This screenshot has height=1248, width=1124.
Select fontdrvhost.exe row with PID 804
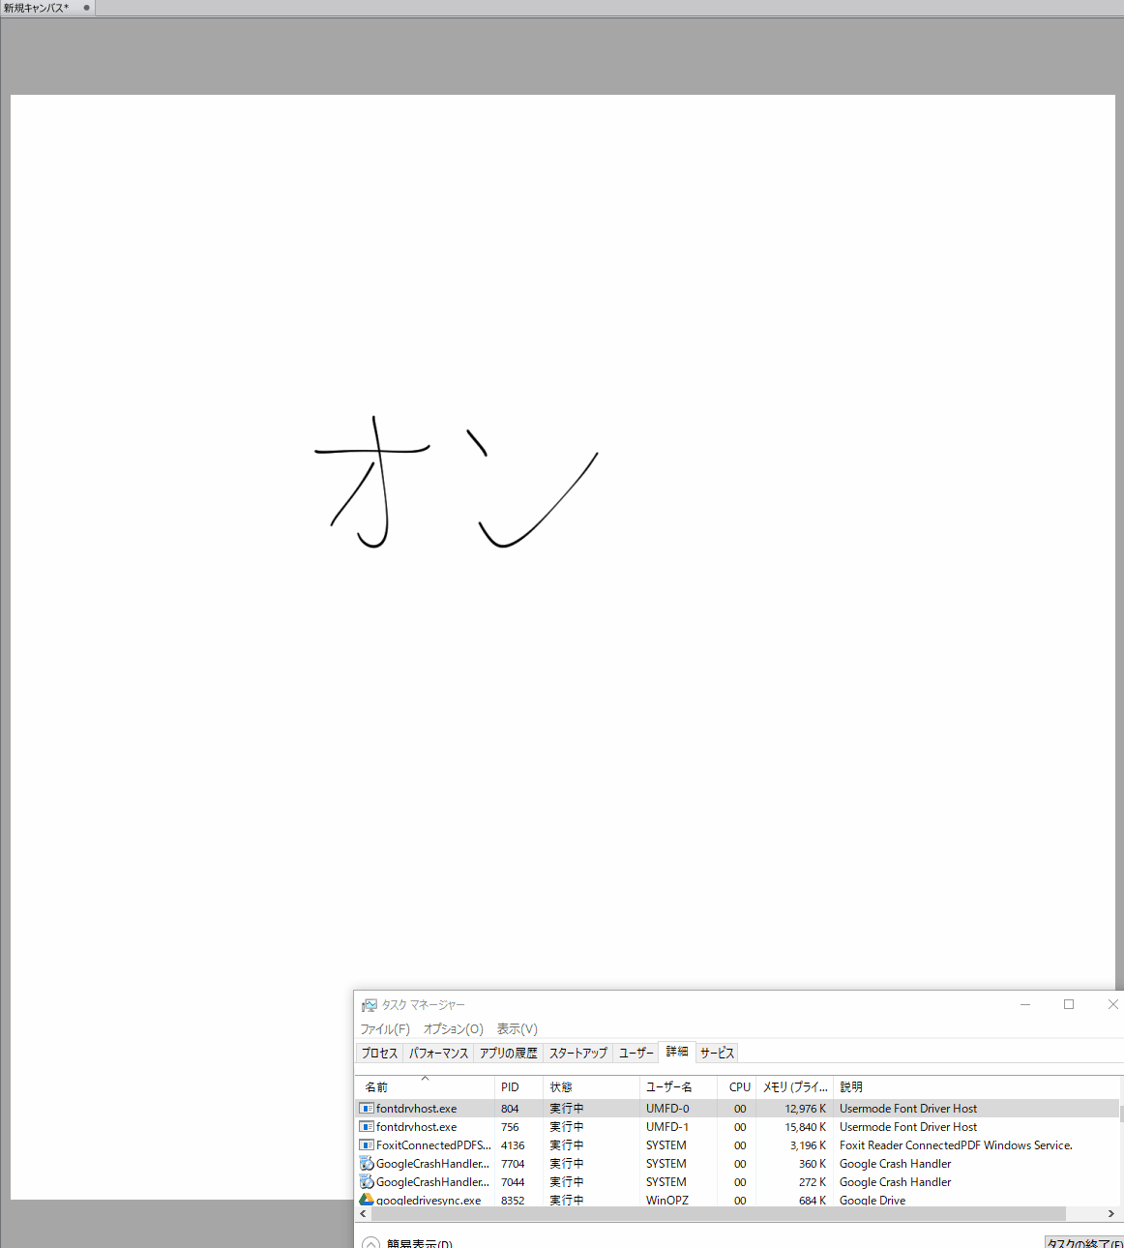pyautogui.click(x=737, y=1109)
